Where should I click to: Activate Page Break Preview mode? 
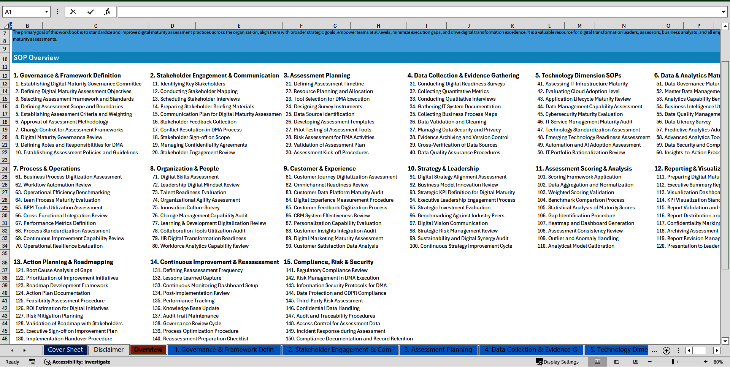[x=636, y=362]
